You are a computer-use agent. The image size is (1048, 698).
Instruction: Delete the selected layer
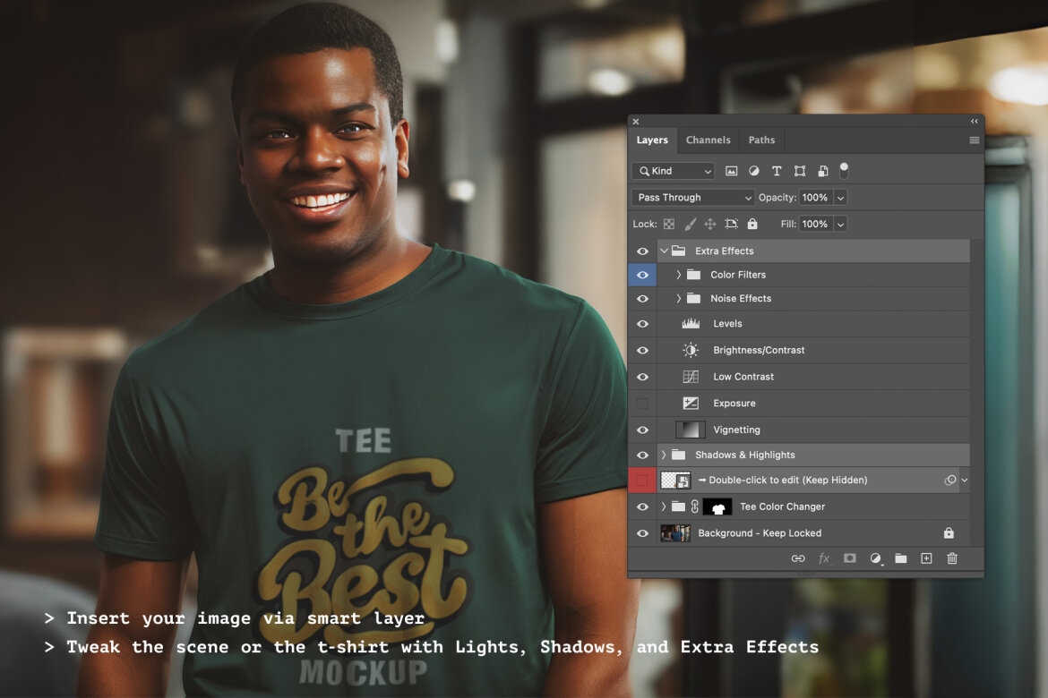click(951, 558)
